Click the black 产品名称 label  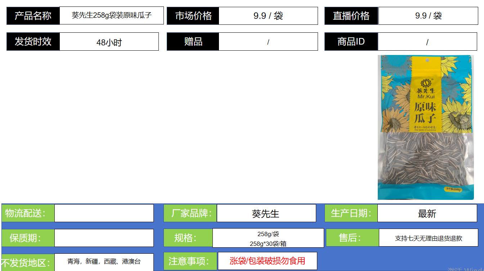[x=33, y=16]
